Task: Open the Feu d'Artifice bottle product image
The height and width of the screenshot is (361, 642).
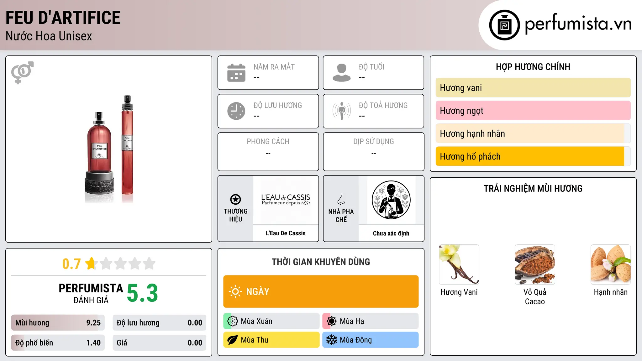Action: coord(109,149)
